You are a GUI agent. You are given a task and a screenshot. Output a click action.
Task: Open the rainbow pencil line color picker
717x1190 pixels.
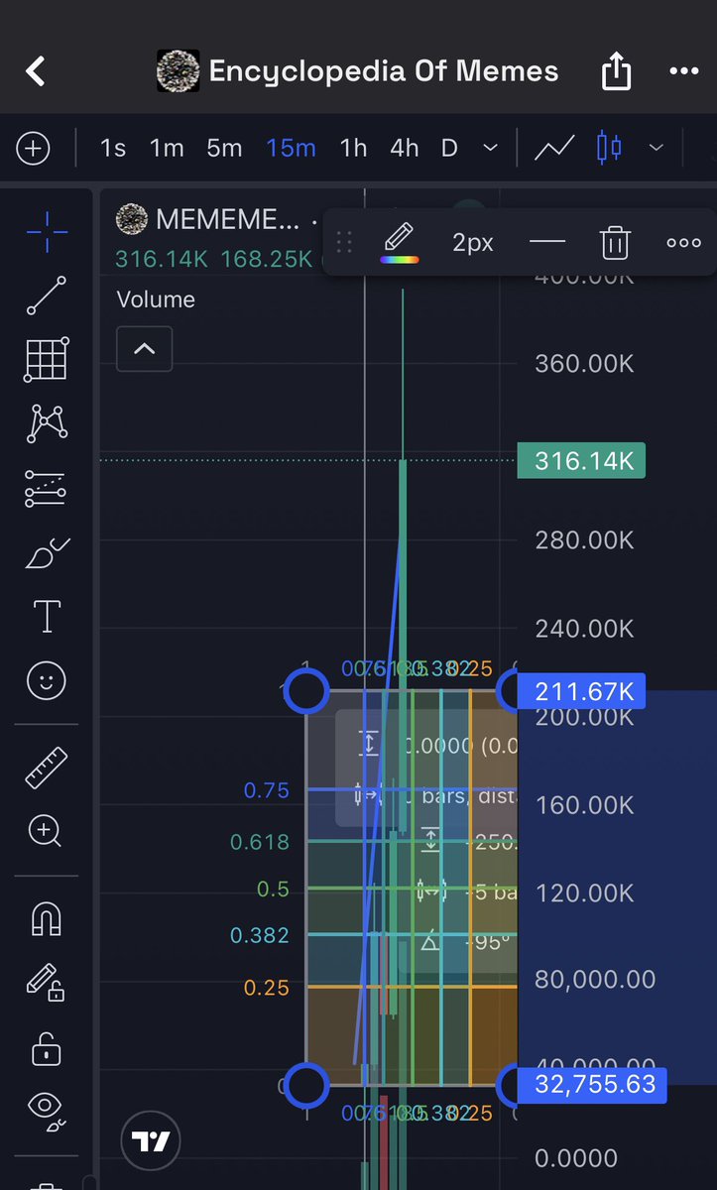(400, 242)
